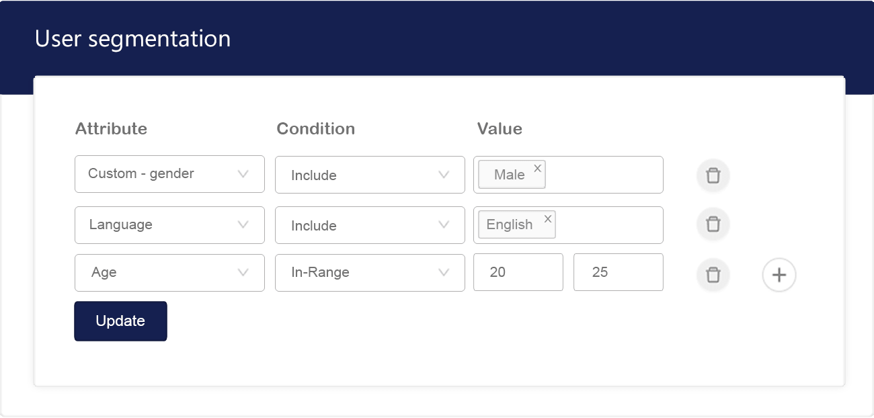Screen dimensions: 874x418
Task: Open the In-Range condition dropdown
Action: (370, 273)
